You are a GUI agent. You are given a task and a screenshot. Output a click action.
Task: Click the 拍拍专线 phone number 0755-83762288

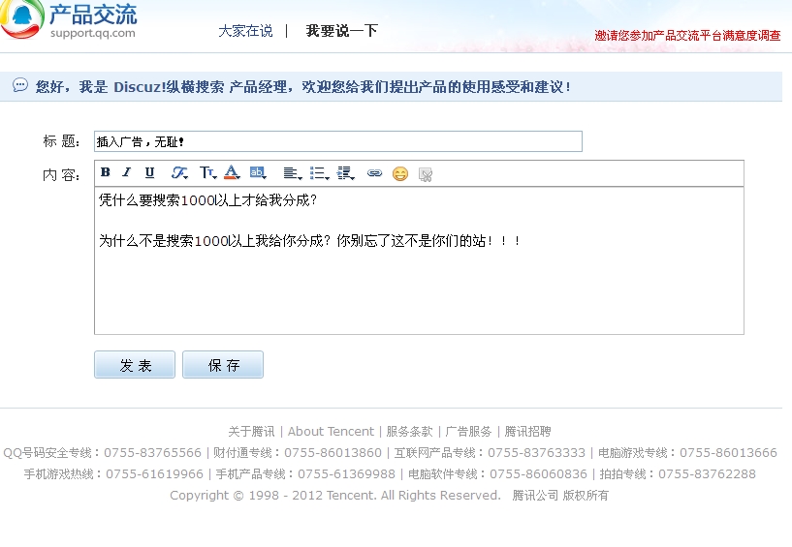point(707,473)
